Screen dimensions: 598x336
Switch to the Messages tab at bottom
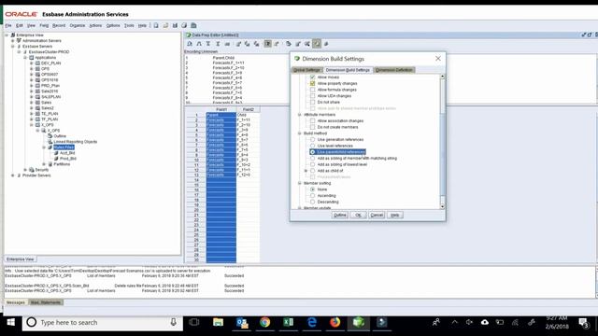point(16,302)
